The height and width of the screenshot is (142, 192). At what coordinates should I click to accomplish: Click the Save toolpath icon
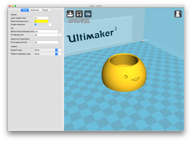pos(79,14)
